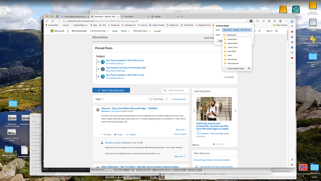
Task: Add a sidebar app with plus icon
Action: coord(292,64)
